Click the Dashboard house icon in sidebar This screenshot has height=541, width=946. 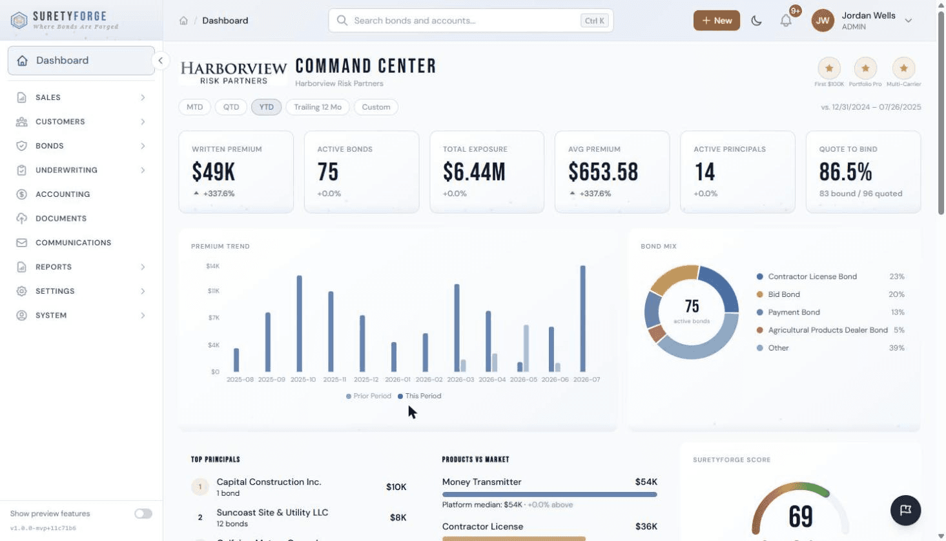click(23, 61)
